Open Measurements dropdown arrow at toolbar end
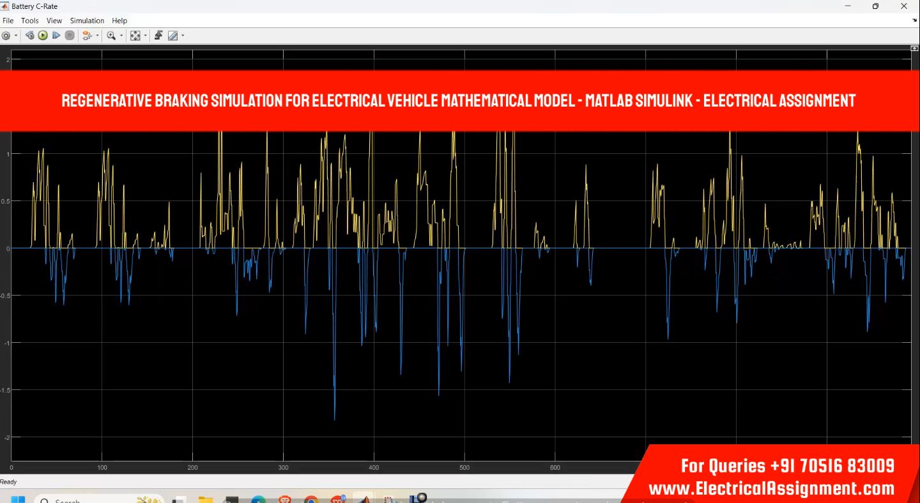The image size is (920, 503). click(183, 36)
